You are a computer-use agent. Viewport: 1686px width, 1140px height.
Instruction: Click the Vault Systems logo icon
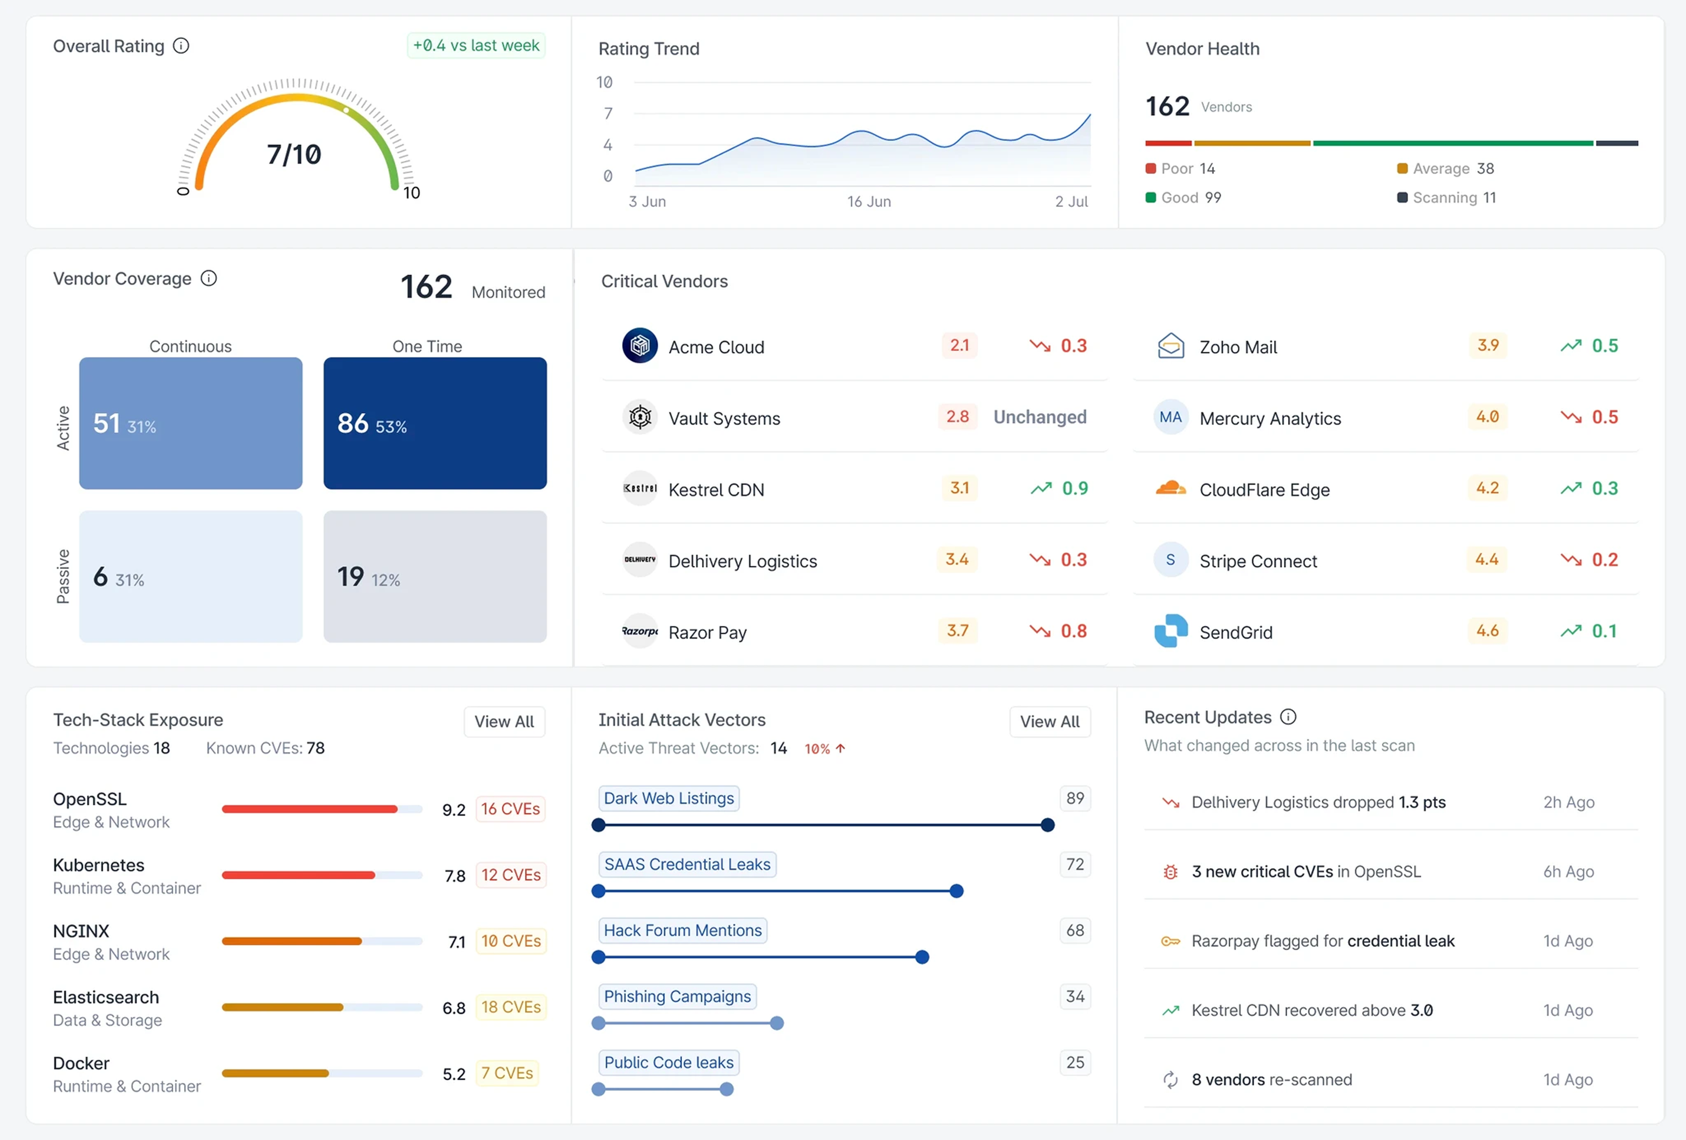click(x=640, y=417)
